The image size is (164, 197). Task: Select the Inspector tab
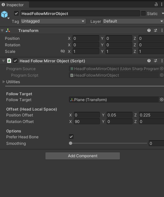tap(14, 5)
